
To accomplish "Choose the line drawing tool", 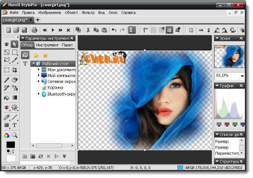I will point(14,117).
